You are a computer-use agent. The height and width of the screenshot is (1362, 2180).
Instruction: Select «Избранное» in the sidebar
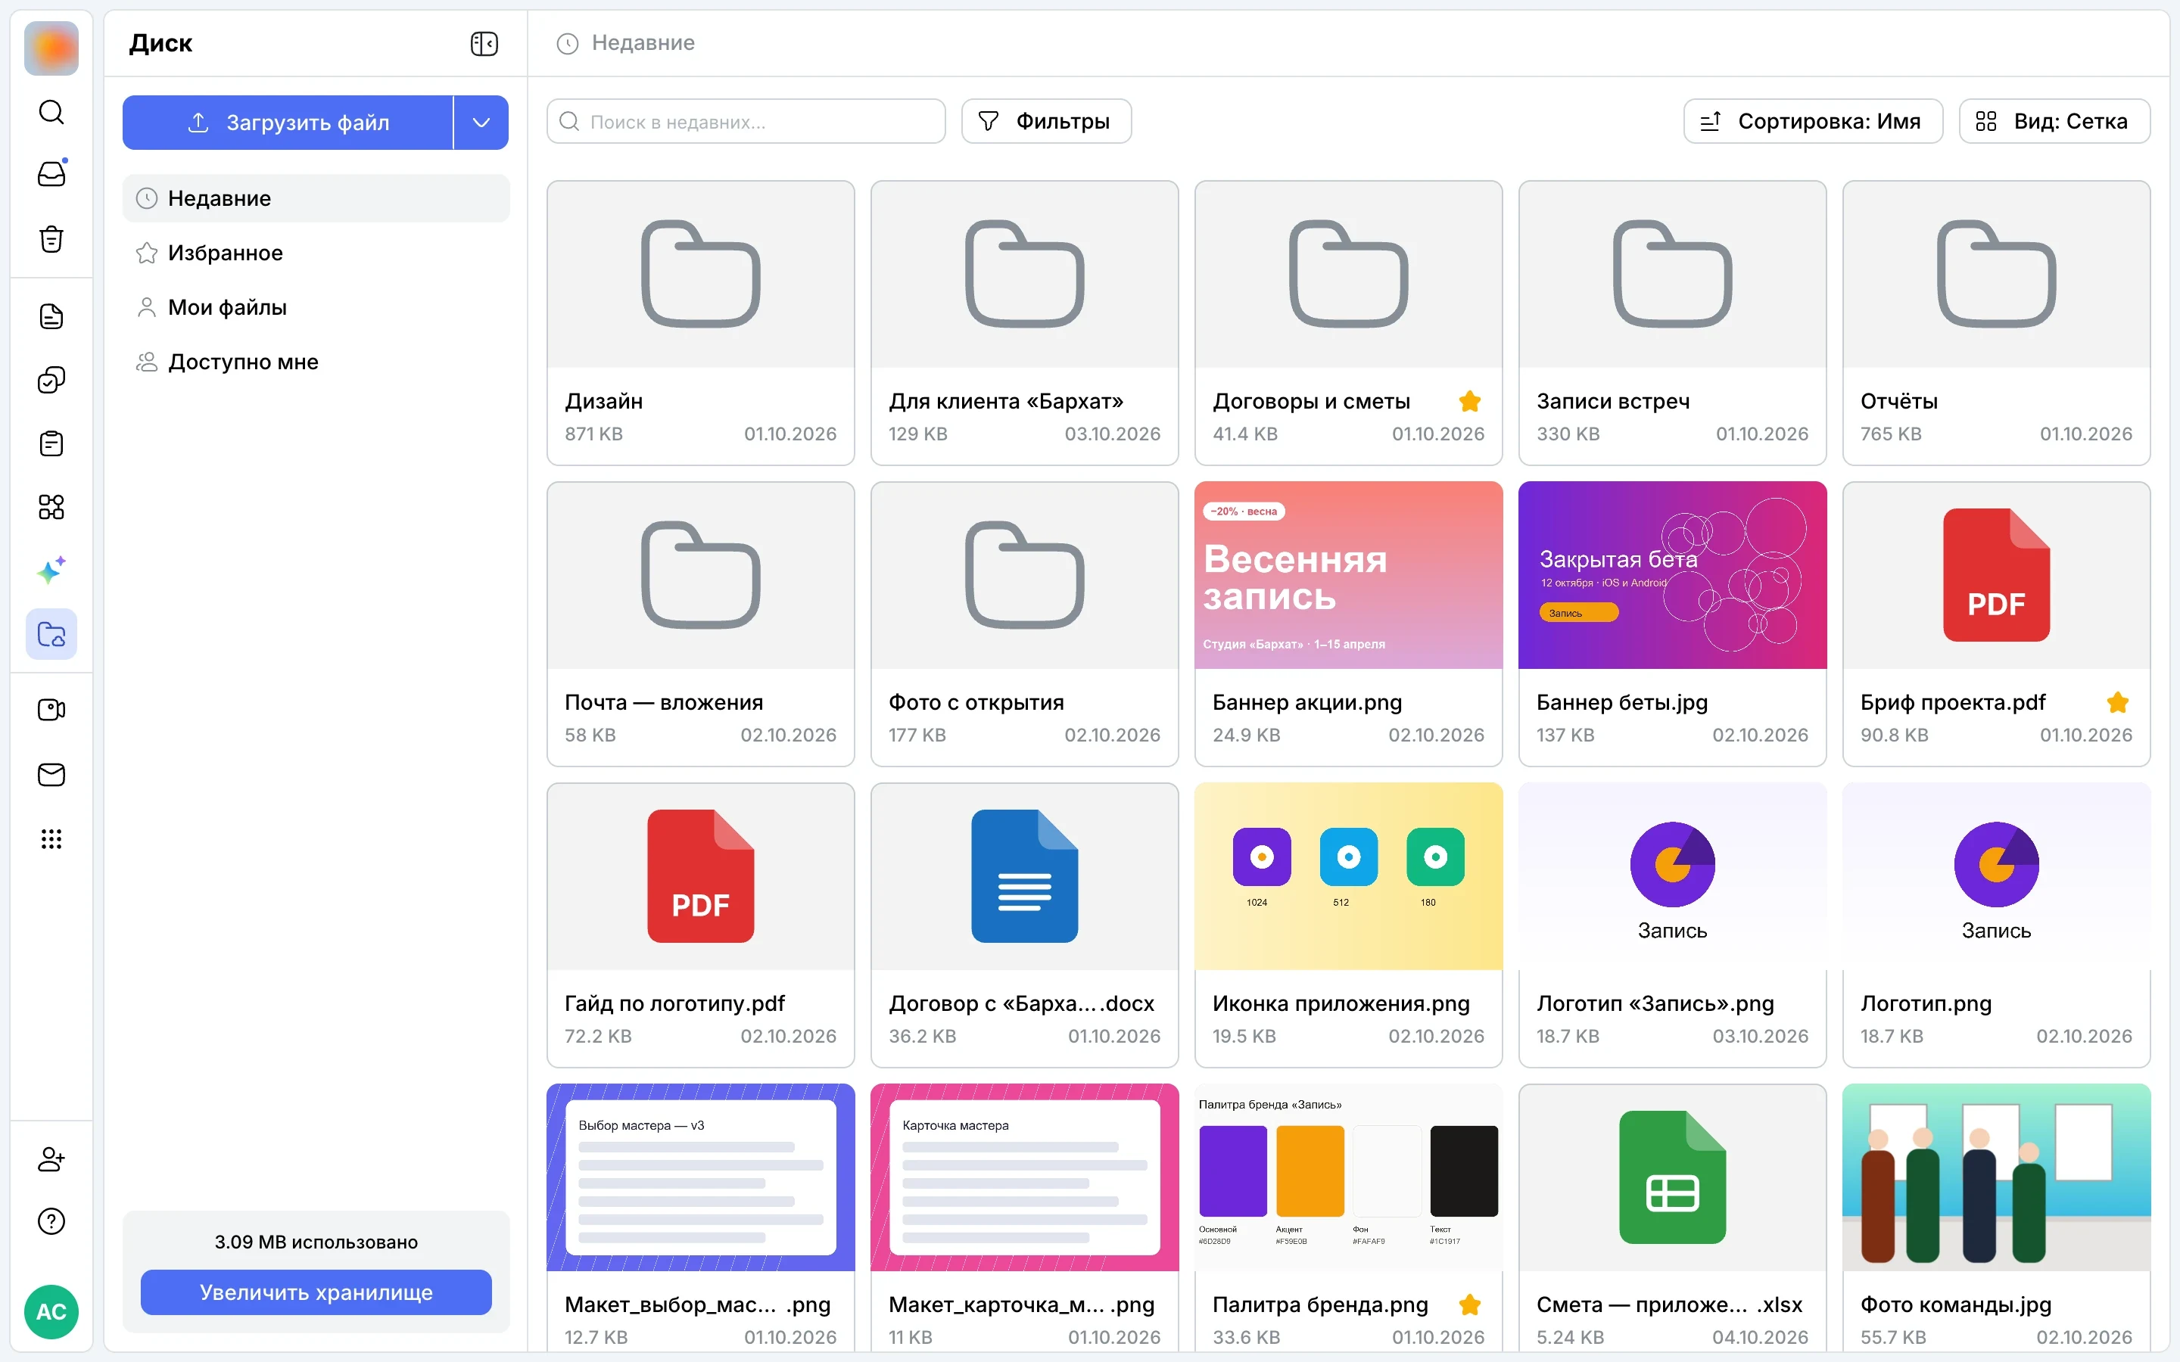[316, 253]
